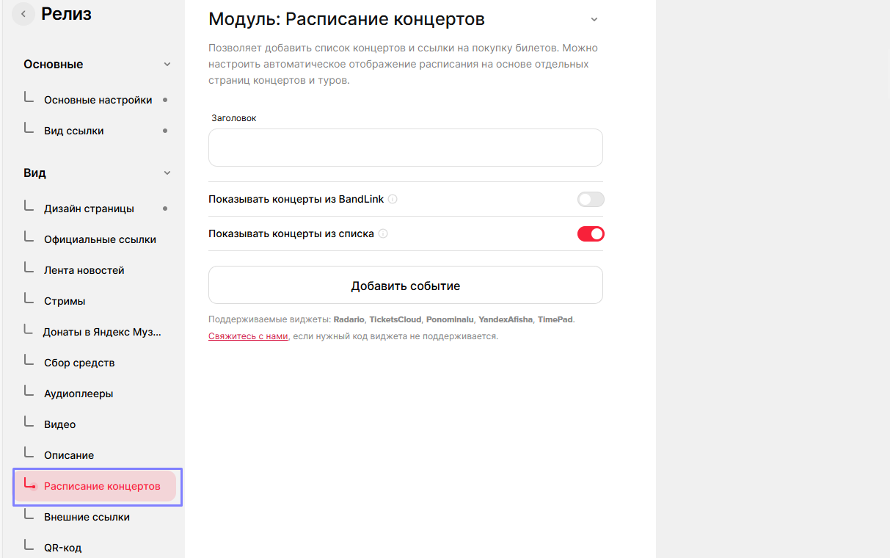Open the QR-код item

62,548
